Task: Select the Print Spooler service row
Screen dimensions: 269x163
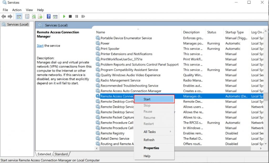Action: click(110, 49)
